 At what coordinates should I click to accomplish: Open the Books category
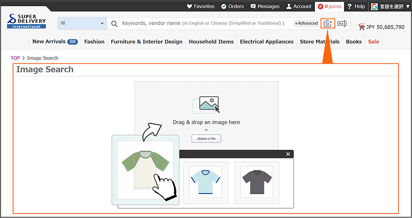[x=354, y=42]
